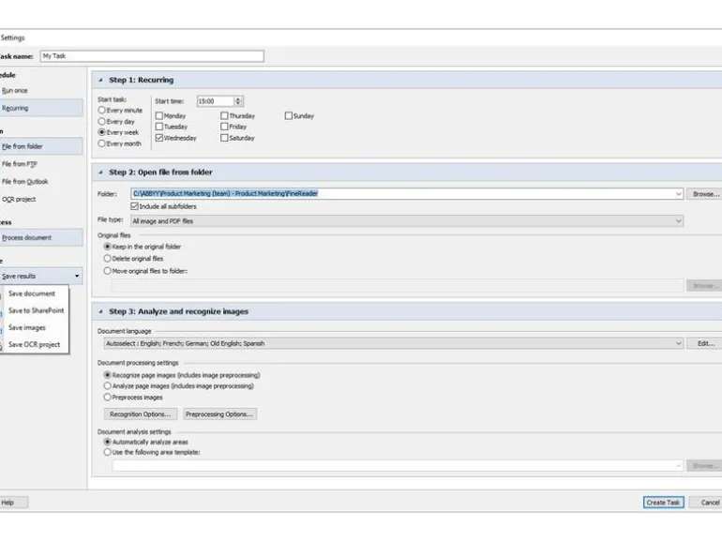Select the Every week radio button
722x542 pixels.
tap(102, 132)
